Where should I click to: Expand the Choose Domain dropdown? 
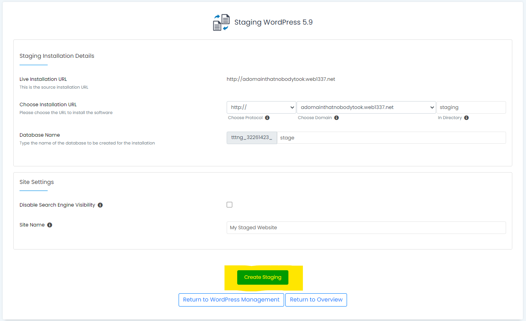[366, 107]
